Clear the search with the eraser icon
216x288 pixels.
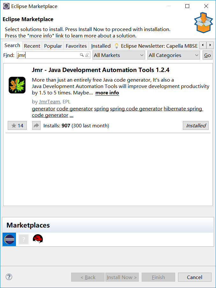(x=87, y=55)
